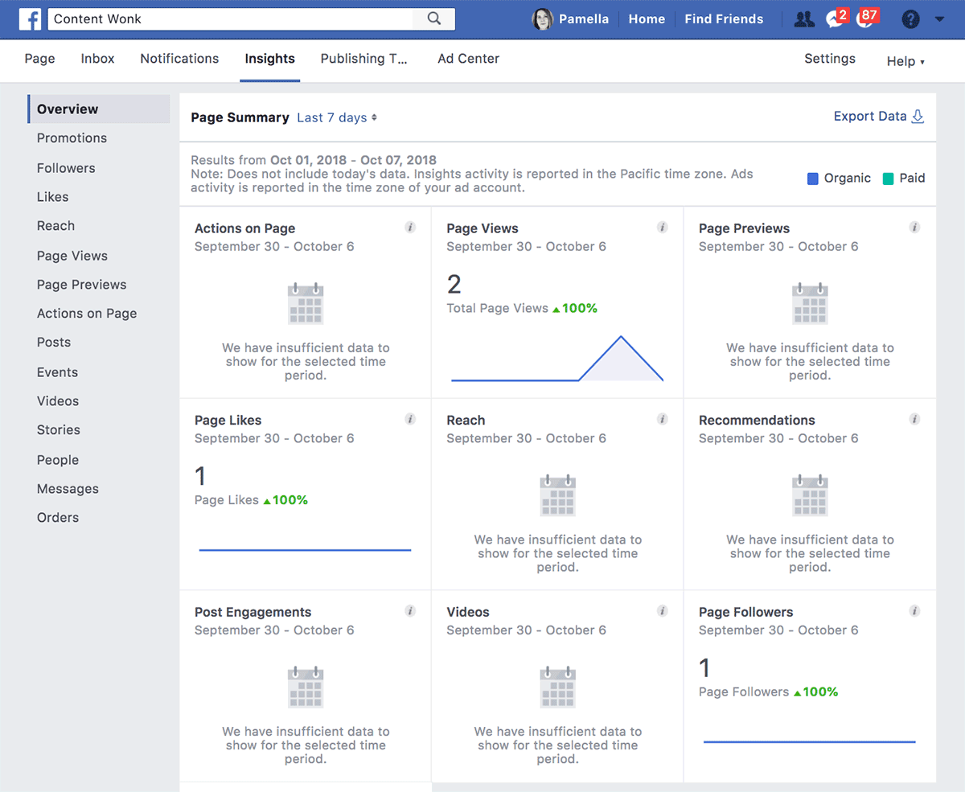Select the Insights tab
Viewport: 965px width, 792px height.
[270, 59]
